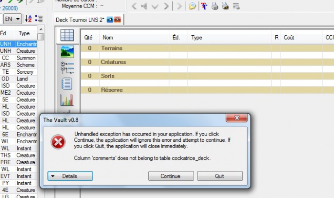The image size is (334, 198).
Task: Click the blue detach icon on deck tab
Action: 110,20
